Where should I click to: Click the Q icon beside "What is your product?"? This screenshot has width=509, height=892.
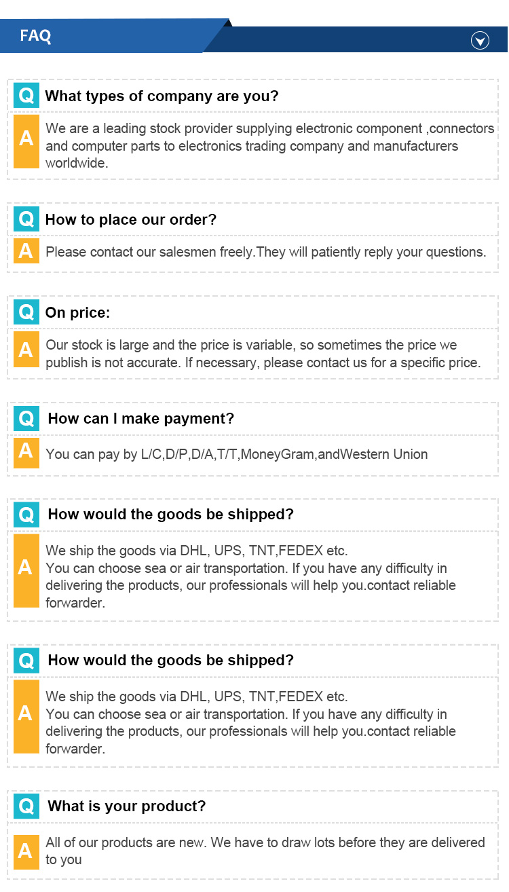point(26,806)
